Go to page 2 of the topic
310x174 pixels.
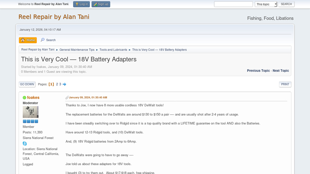57,84
